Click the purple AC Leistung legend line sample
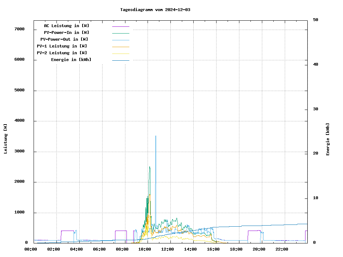This screenshot has width=343, height=257. [x=120, y=26]
